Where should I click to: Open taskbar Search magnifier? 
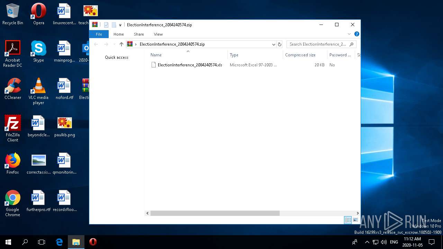coord(25,242)
